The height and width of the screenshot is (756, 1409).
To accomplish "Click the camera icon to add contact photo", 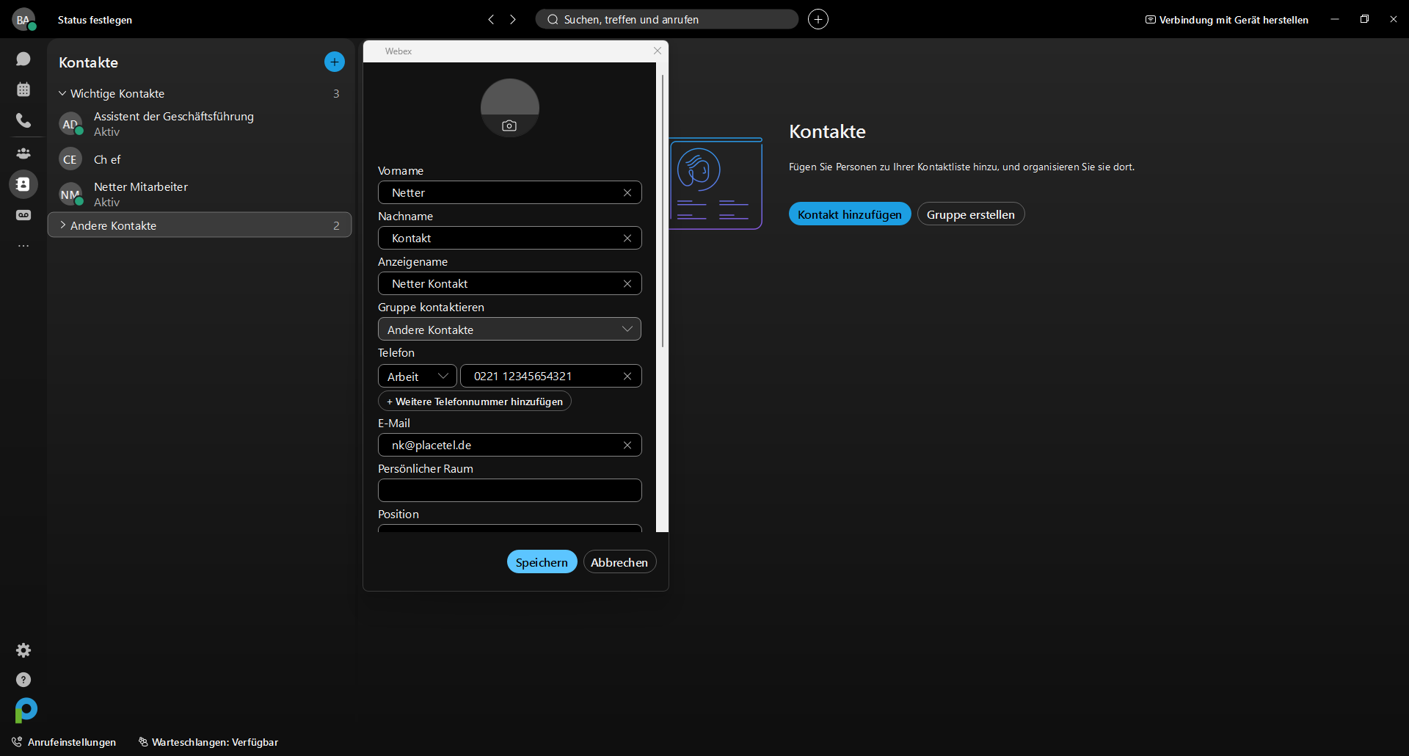I will click(x=509, y=126).
